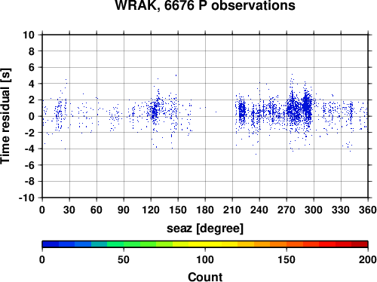Click the colorbar tick label 200
This screenshot has width=377, height=282.
click(x=368, y=259)
